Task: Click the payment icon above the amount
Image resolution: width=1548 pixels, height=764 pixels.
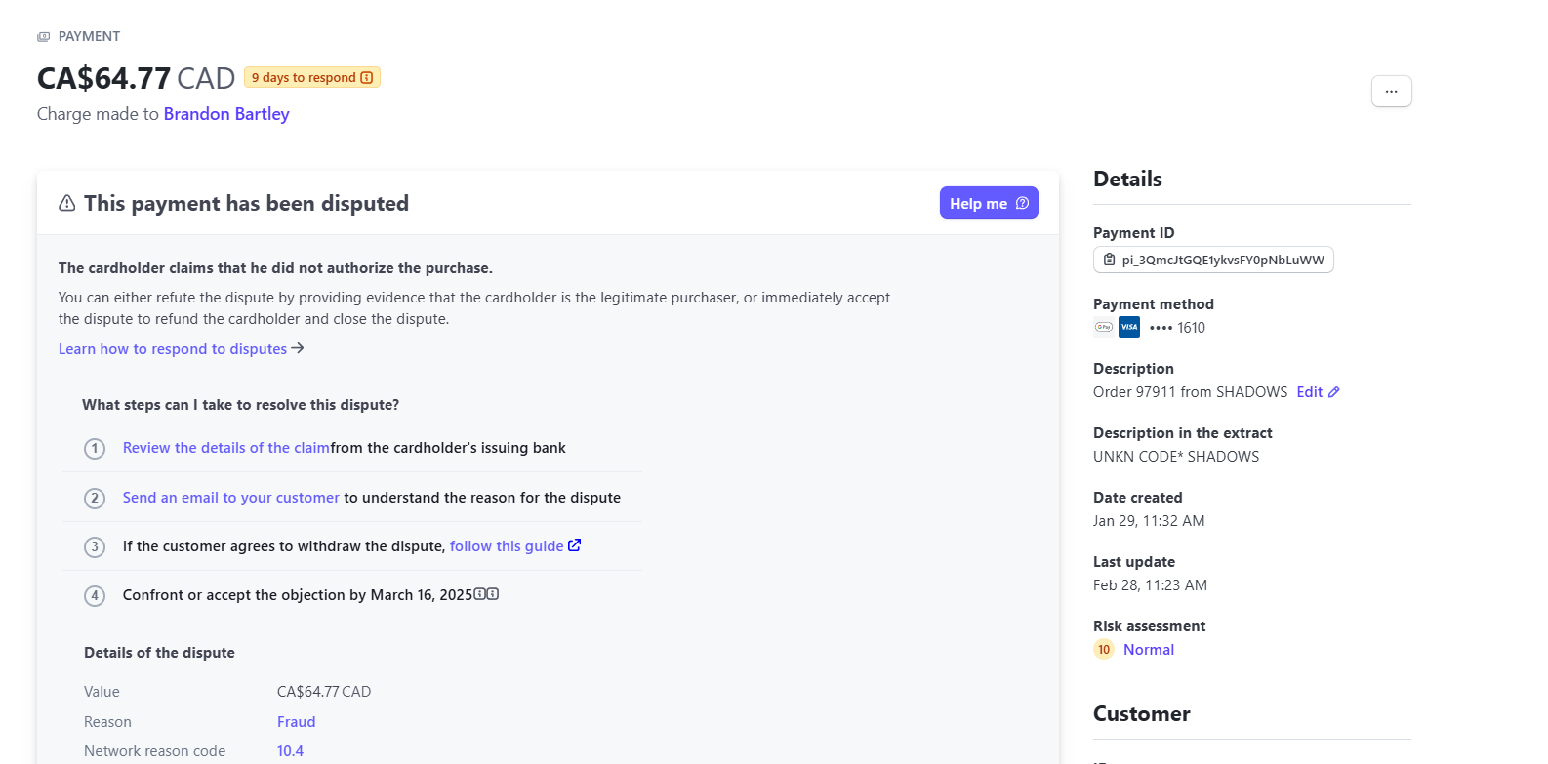Action: click(x=43, y=37)
